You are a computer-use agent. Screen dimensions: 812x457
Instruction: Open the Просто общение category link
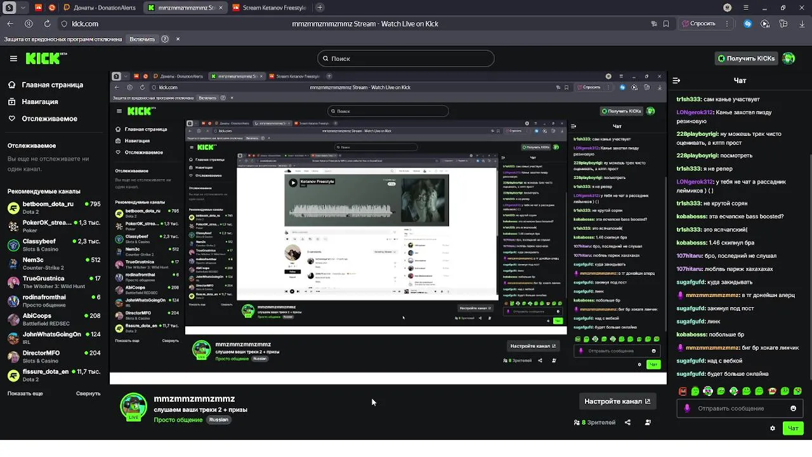click(178, 420)
